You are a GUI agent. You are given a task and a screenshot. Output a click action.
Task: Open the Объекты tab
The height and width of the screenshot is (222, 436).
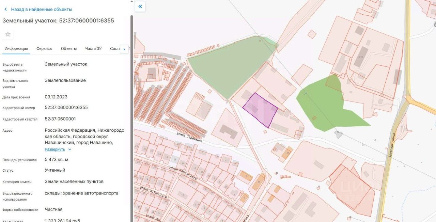(x=69, y=49)
